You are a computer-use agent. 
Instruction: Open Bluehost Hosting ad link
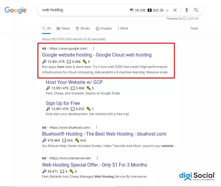[x=104, y=134]
